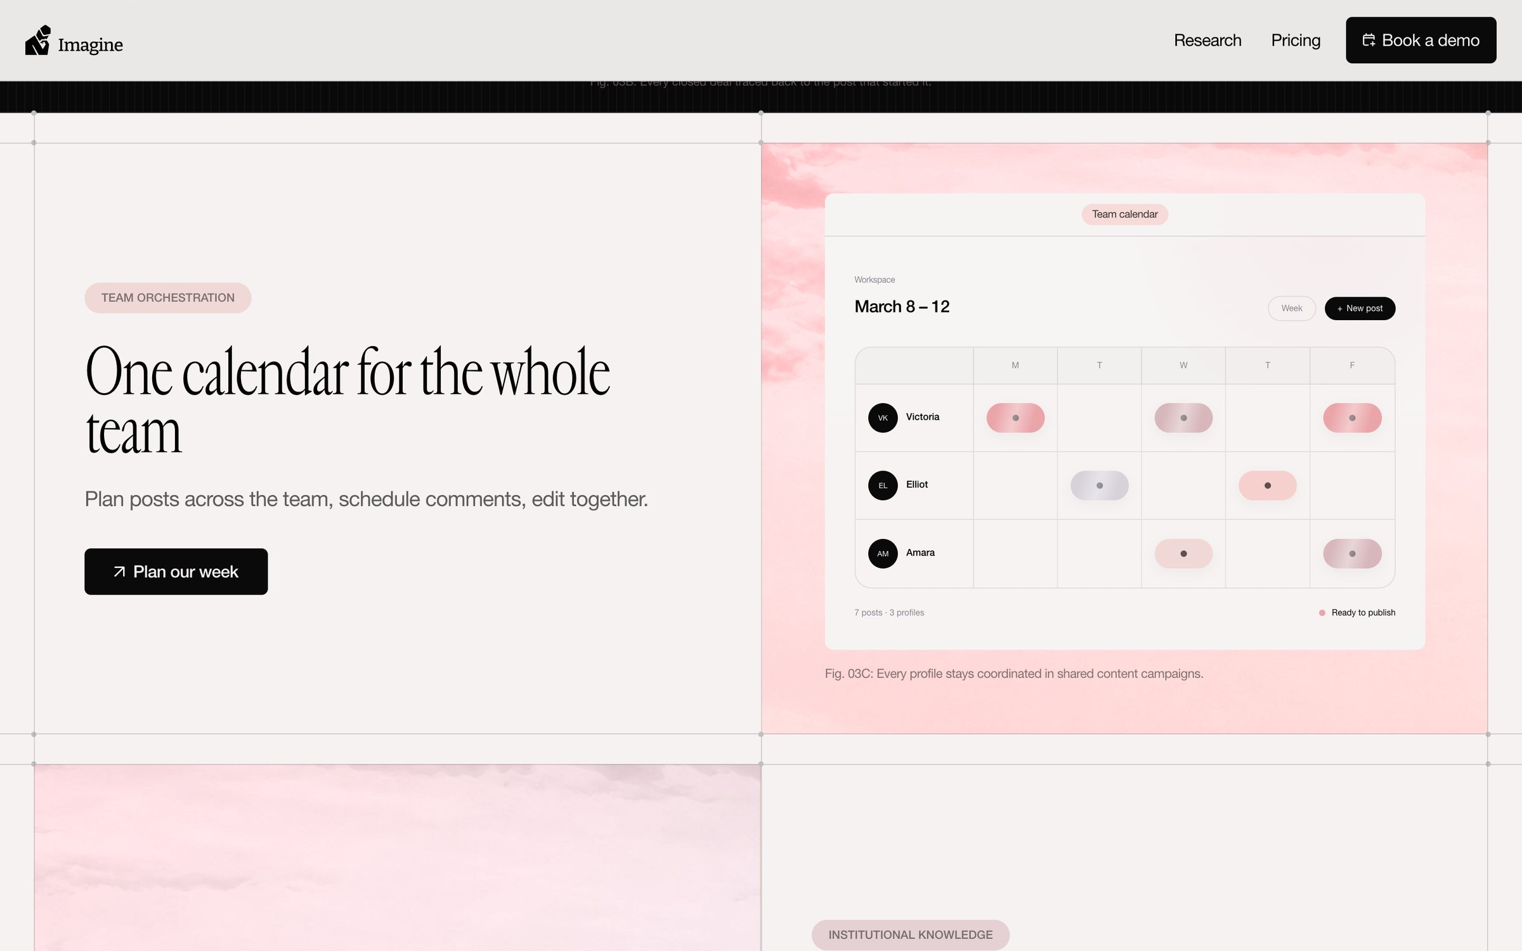Click the Amara name label
The image size is (1522, 951).
(x=920, y=552)
